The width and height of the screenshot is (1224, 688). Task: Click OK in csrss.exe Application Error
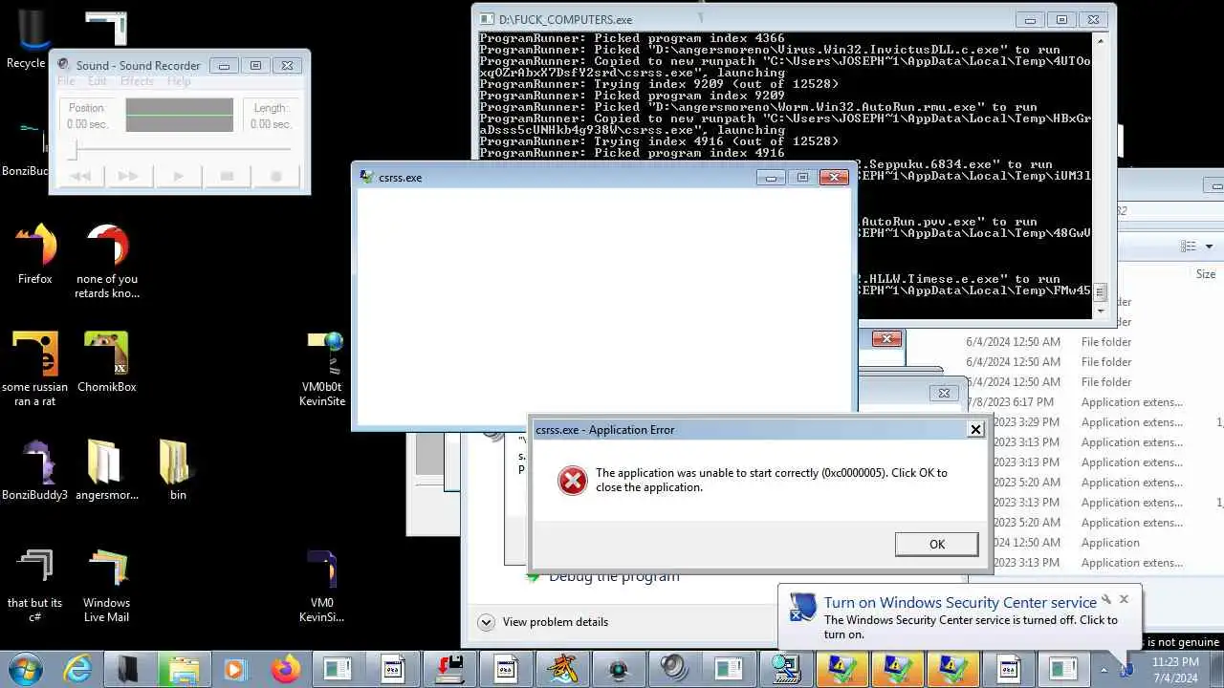tap(936, 544)
